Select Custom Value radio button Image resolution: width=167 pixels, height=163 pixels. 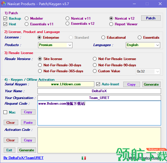click(x=95, y=71)
